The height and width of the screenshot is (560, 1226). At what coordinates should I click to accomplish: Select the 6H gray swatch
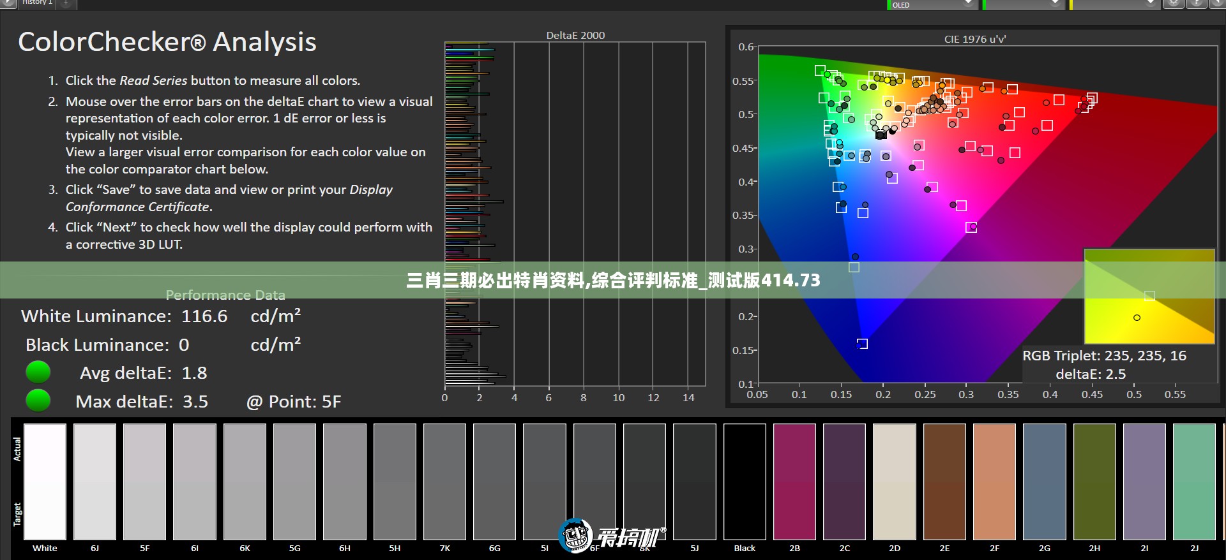345,482
